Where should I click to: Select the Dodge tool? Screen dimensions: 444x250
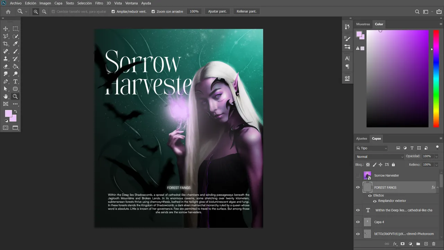(15, 74)
